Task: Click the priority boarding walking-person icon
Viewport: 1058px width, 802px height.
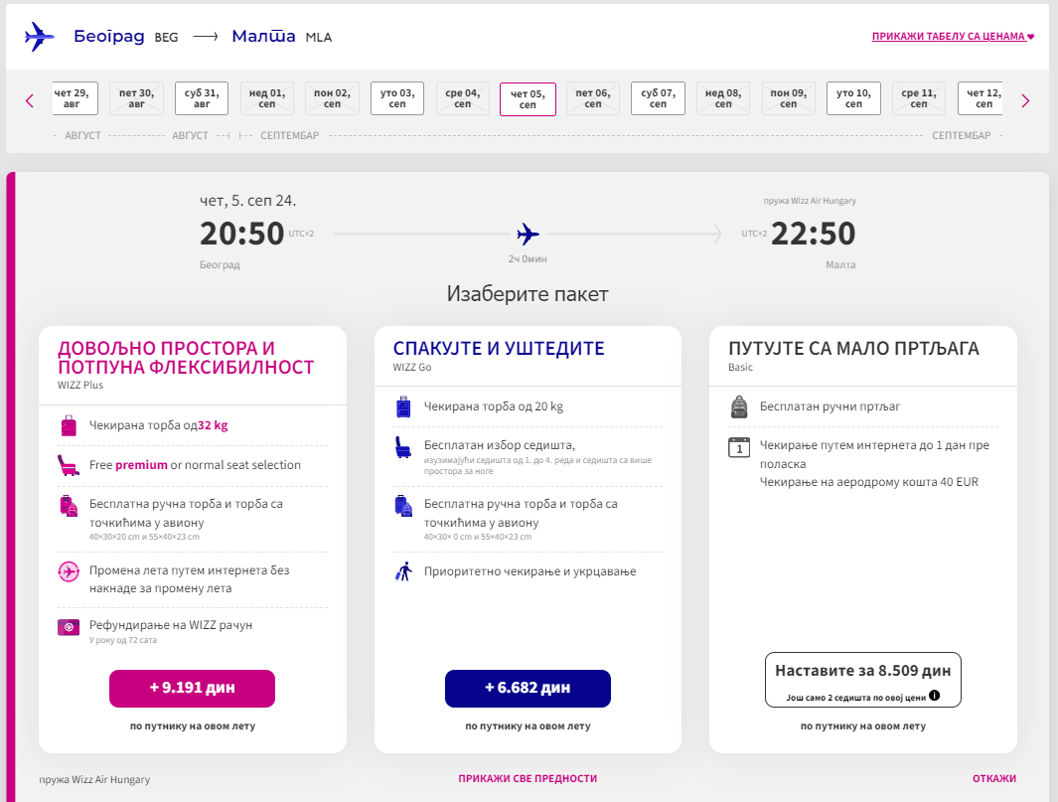Action: pos(403,571)
